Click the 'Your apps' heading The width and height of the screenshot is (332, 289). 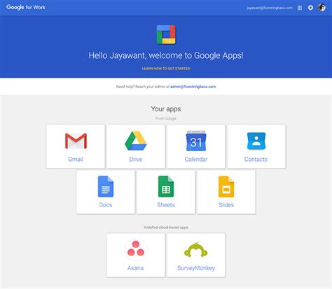pyautogui.click(x=166, y=108)
